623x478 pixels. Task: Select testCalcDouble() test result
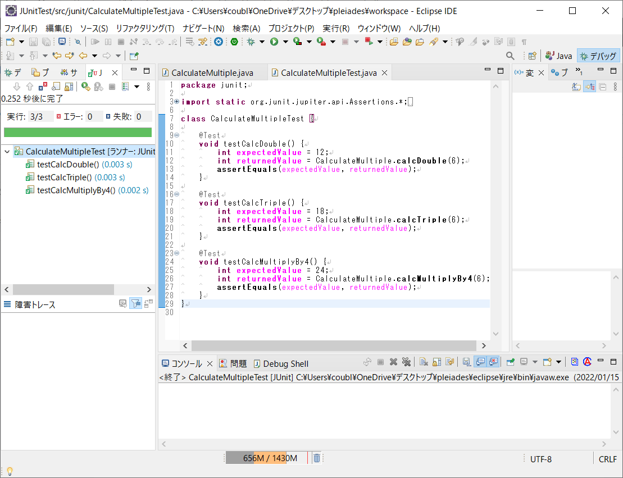79,165
